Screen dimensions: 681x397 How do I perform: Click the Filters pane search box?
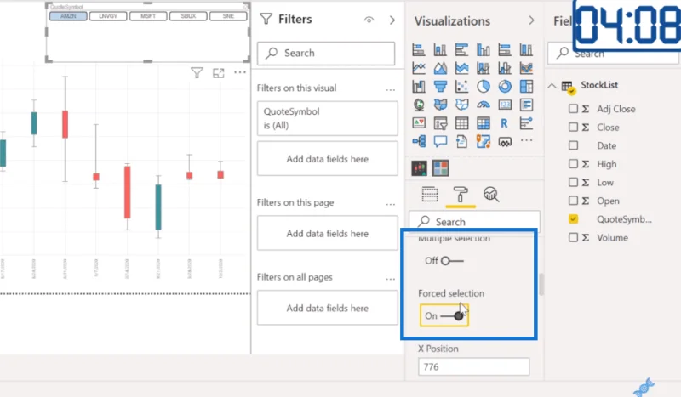point(326,53)
